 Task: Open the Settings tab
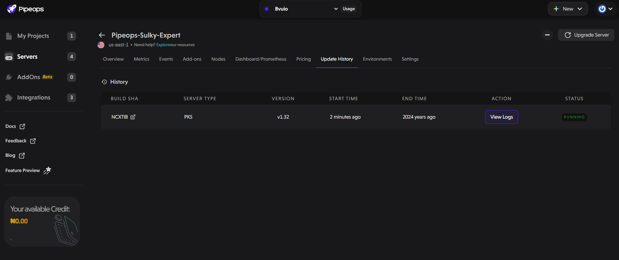point(410,59)
